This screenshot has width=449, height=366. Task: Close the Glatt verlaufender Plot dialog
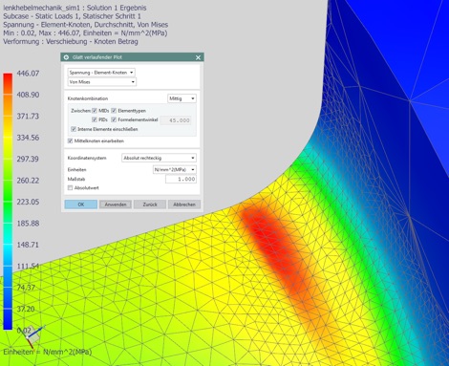click(x=198, y=57)
